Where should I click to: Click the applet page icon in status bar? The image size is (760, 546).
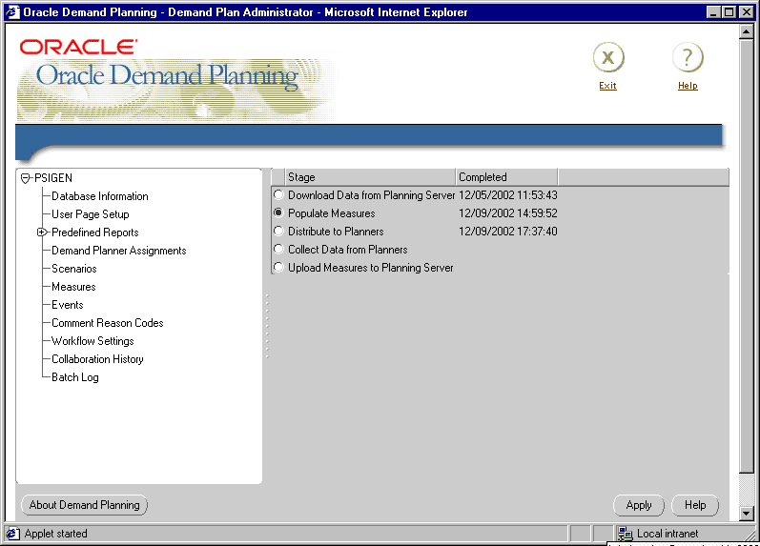click(12, 534)
